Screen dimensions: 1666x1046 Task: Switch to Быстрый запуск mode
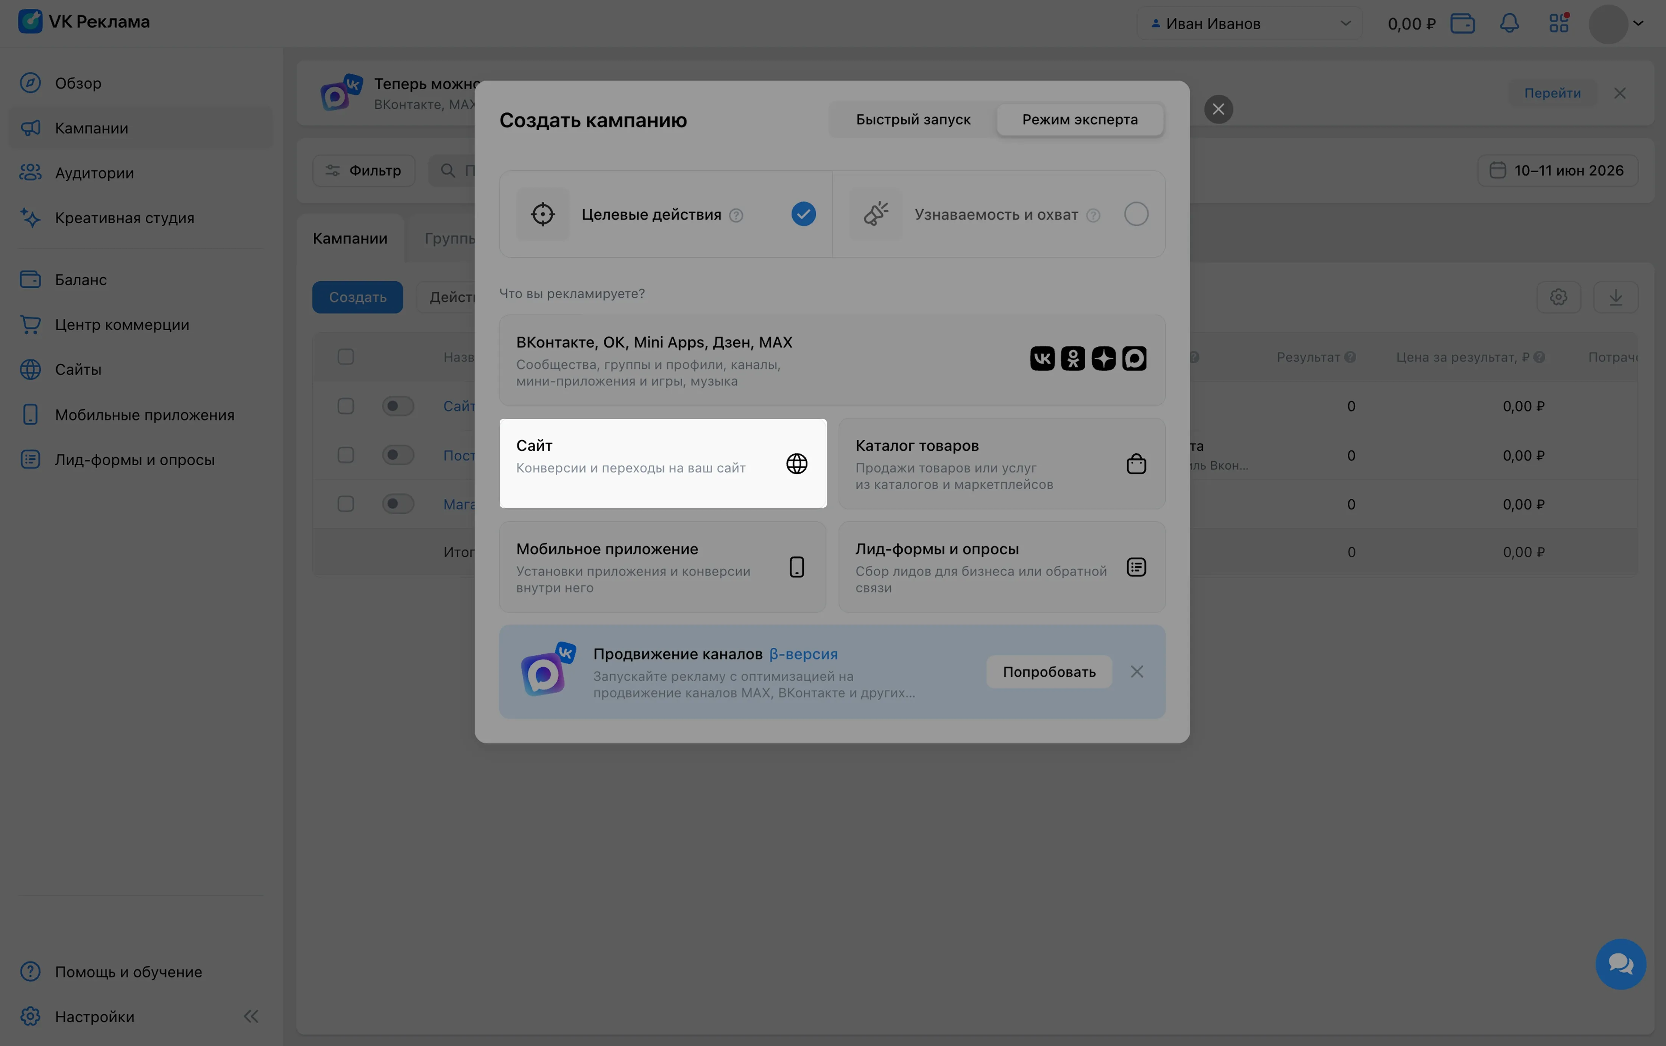coord(913,120)
